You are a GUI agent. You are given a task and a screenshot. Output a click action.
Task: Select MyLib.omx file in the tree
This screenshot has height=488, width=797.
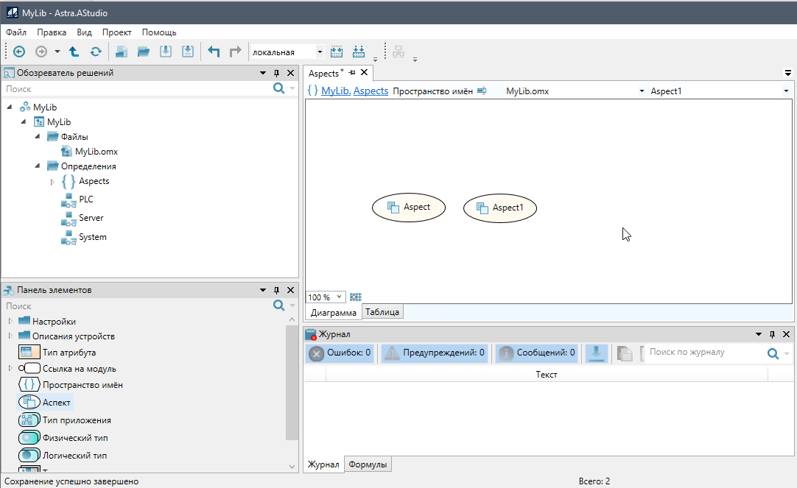pos(96,152)
